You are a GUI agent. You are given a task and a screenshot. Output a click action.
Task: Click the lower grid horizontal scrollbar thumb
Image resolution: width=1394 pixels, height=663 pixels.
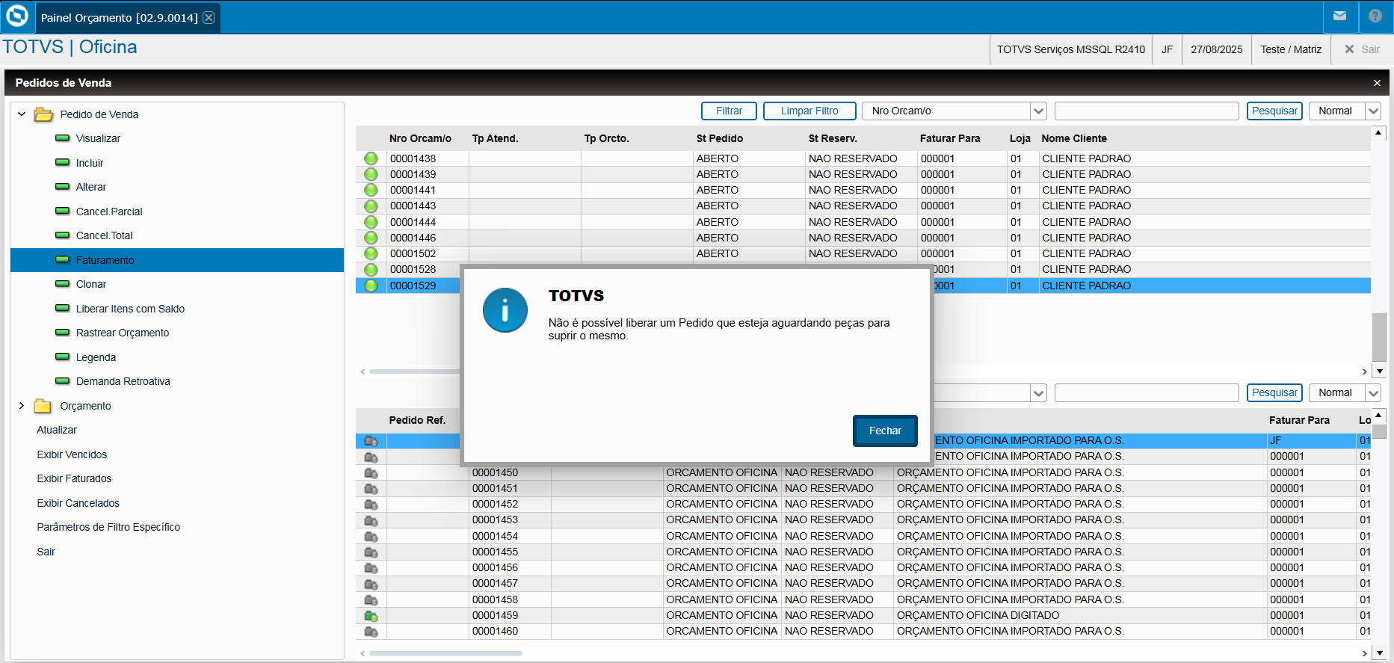click(x=445, y=653)
